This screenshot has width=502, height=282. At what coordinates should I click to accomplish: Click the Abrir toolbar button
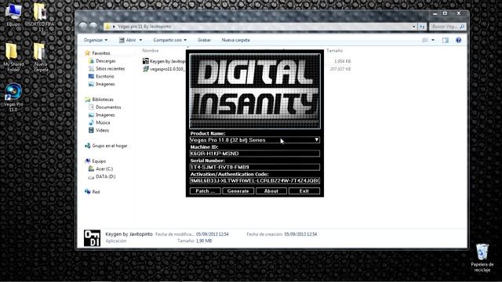(128, 40)
